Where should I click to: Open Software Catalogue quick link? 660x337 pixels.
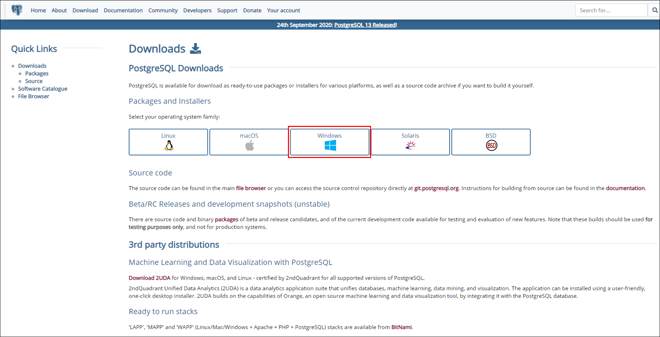point(43,89)
